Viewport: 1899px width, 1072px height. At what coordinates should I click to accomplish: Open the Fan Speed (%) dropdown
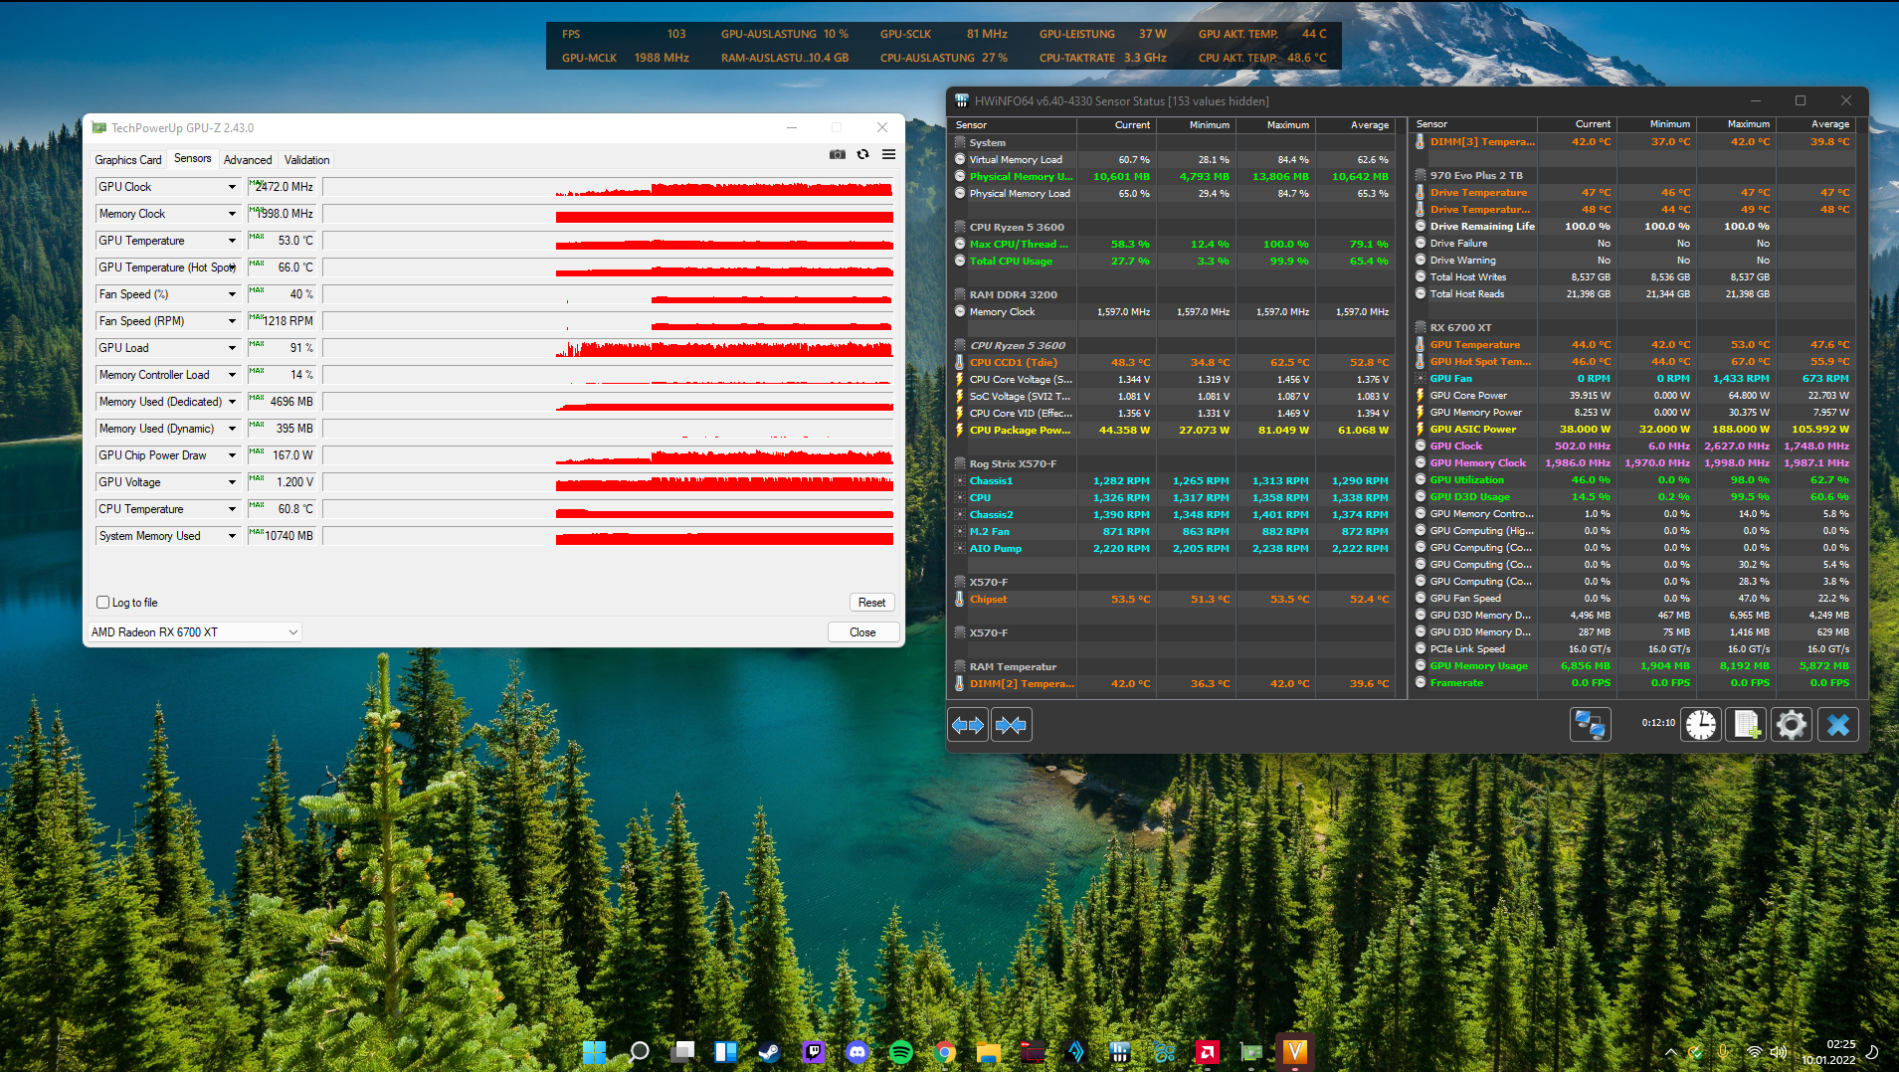[x=232, y=294]
